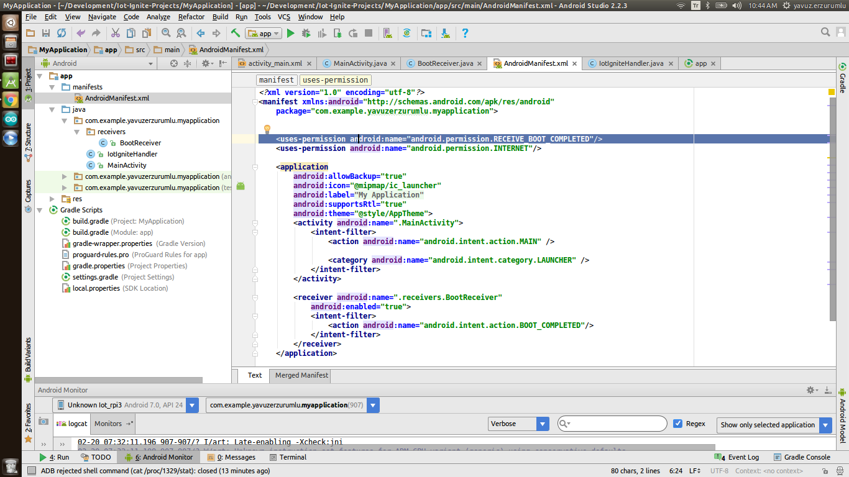
Task: Open the Refactor menu
Action: click(x=191, y=17)
